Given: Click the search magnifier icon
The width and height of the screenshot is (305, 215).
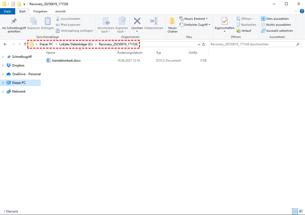Looking at the screenshot, I should (298, 44).
